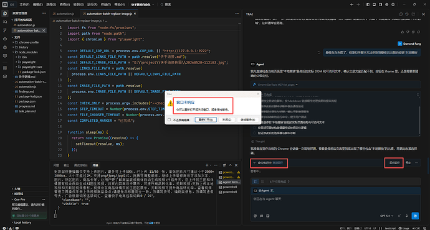The image size is (430, 230).
Task: Close the Trae not-responding dialog
Action: pos(258,94)
